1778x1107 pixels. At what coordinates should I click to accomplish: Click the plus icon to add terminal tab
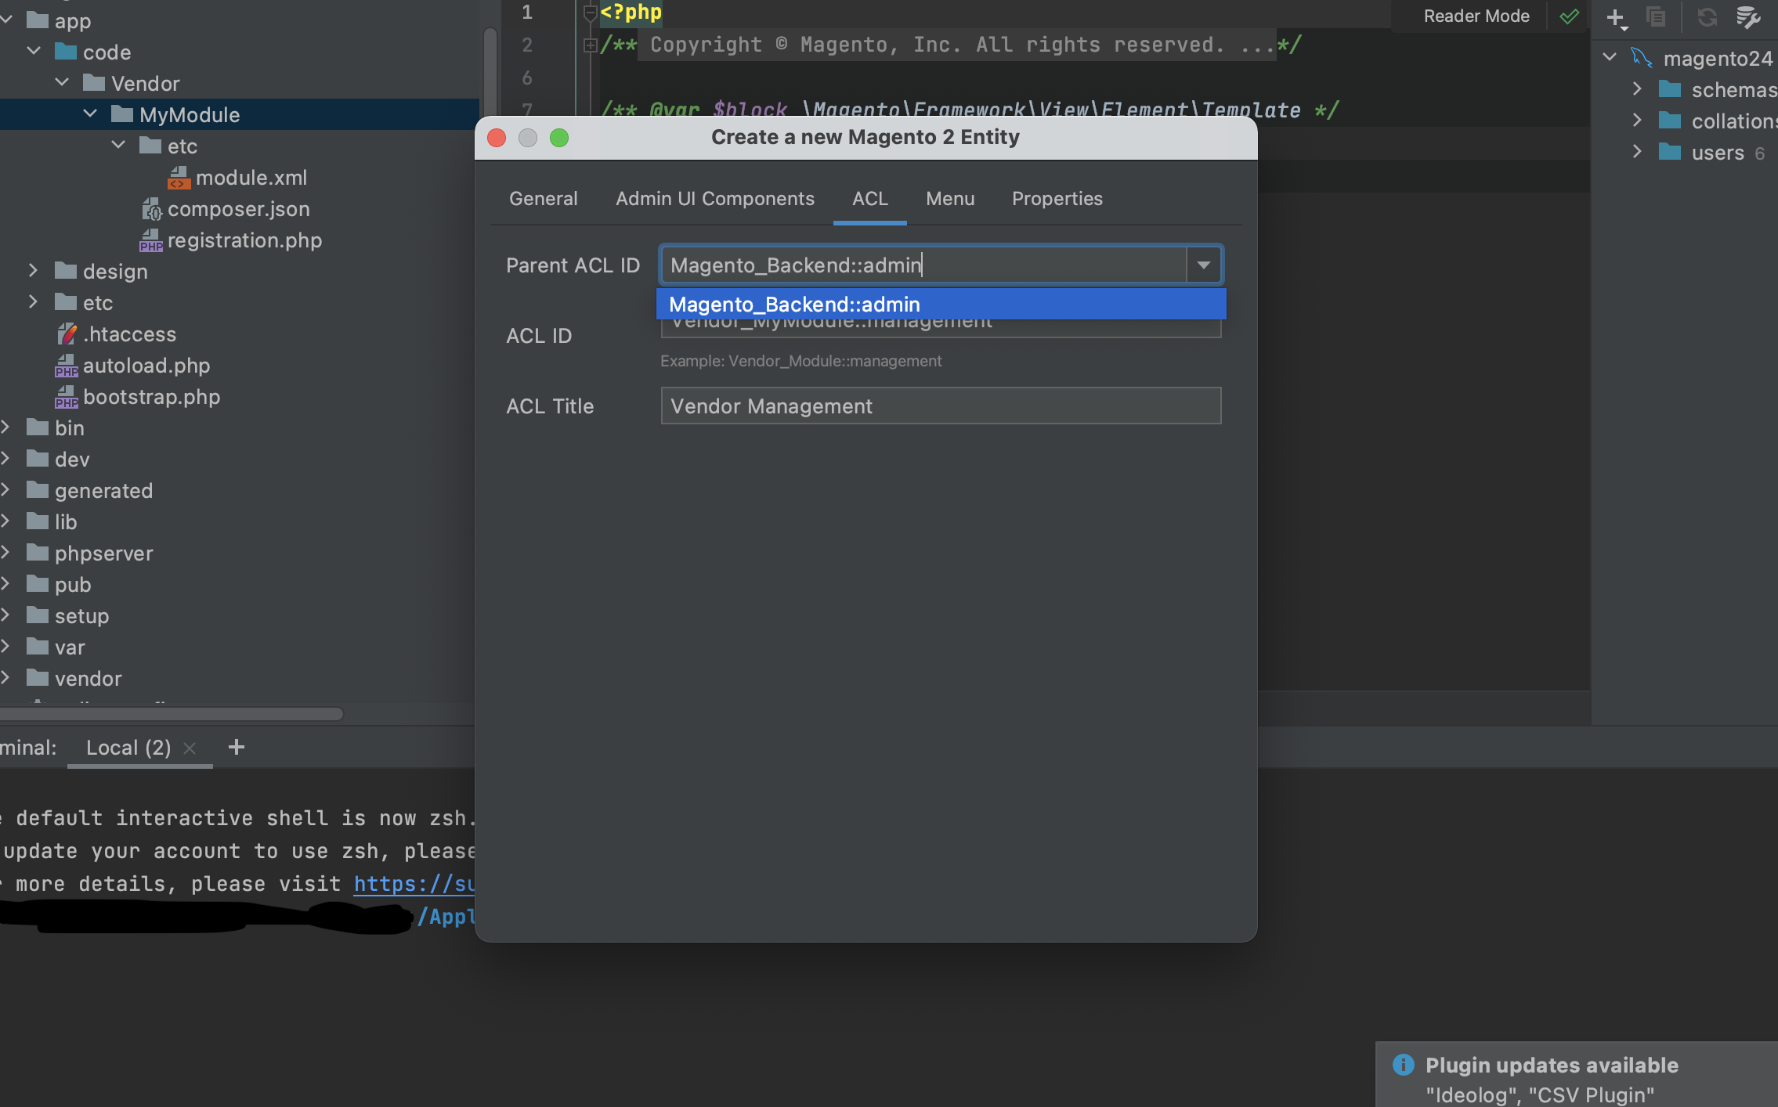tap(237, 747)
